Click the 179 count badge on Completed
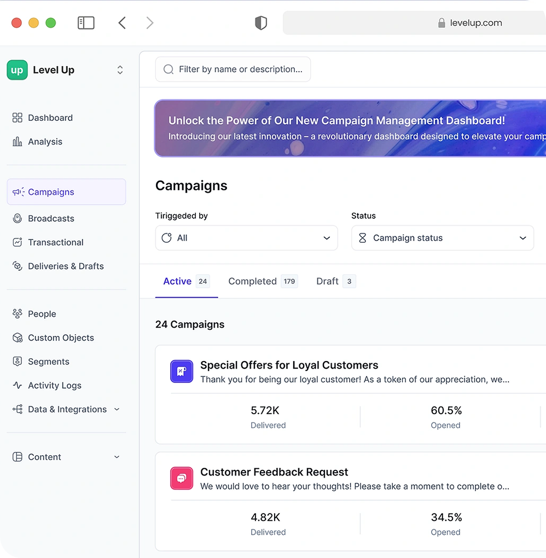 (x=289, y=281)
